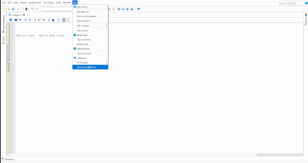This screenshot has width=308, height=163.
Task: Select Devices and Adapters entry
Action: point(90,16)
